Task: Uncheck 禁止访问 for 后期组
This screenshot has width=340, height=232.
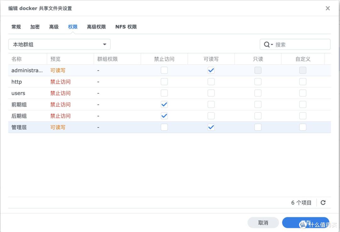Action: [x=164, y=116]
